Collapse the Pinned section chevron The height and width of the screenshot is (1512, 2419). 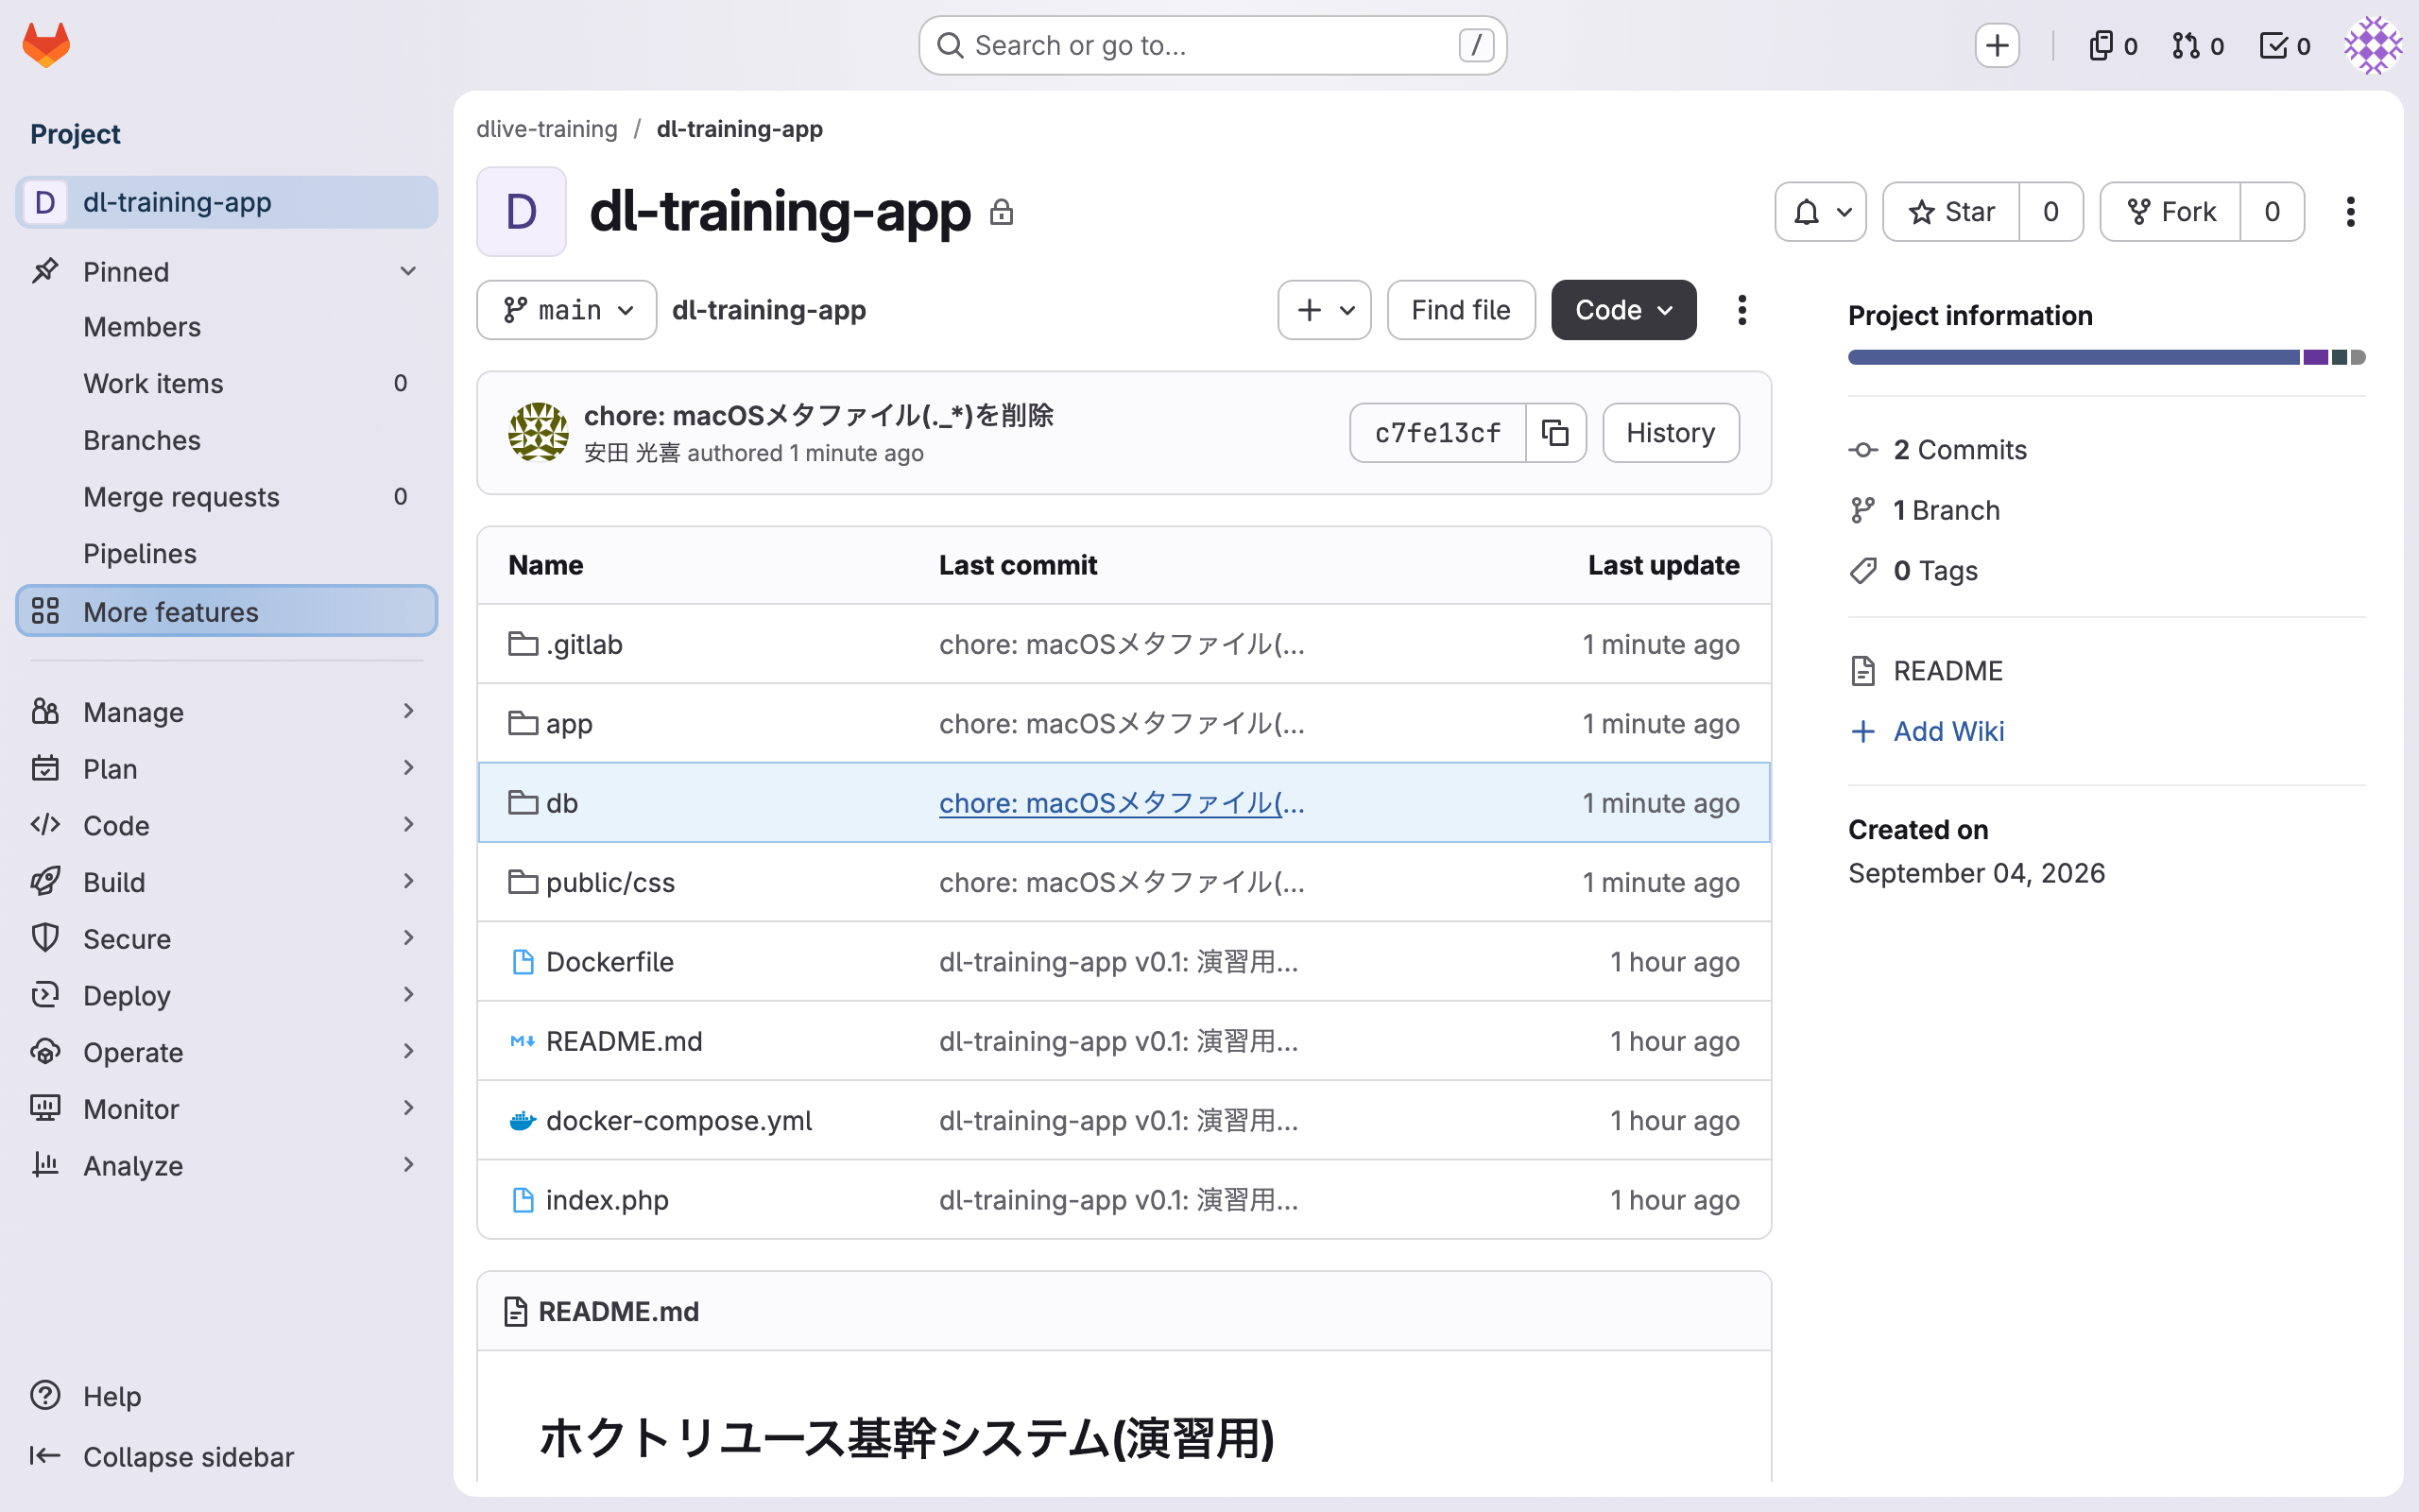click(x=408, y=271)
